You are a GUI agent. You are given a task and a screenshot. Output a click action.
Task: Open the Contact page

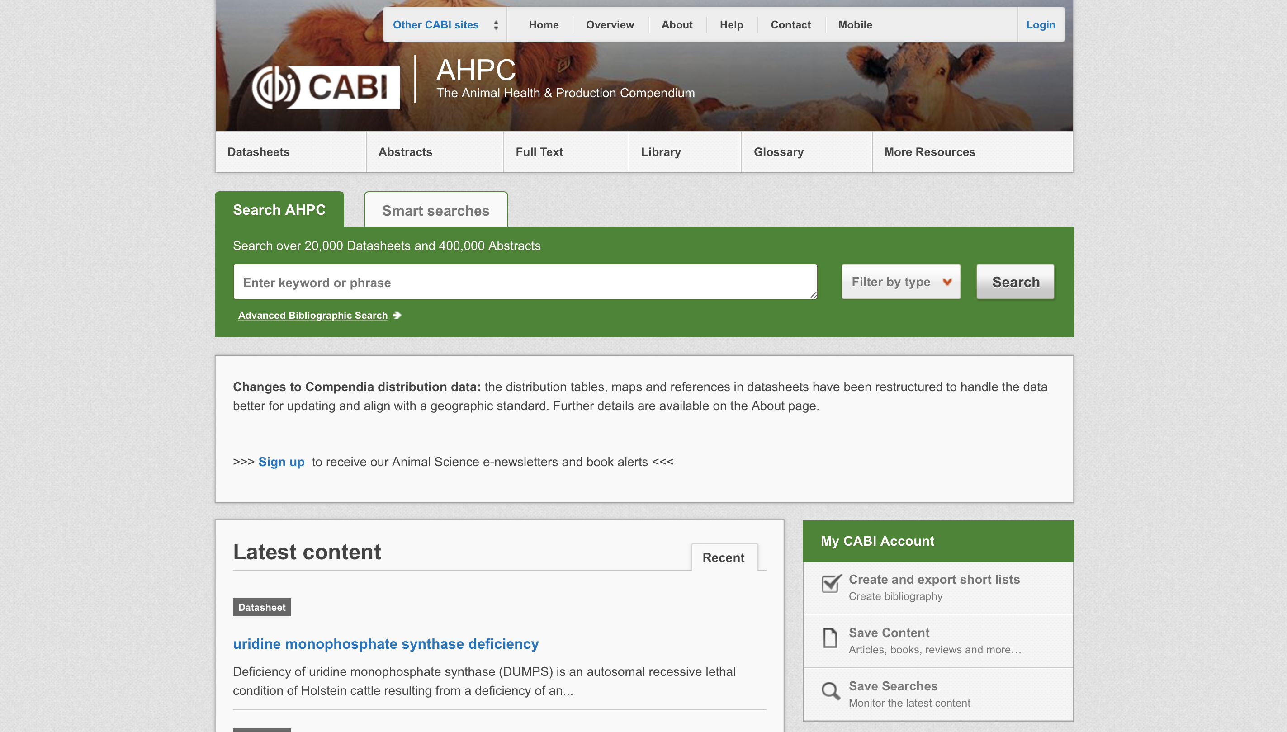[790, 24]
